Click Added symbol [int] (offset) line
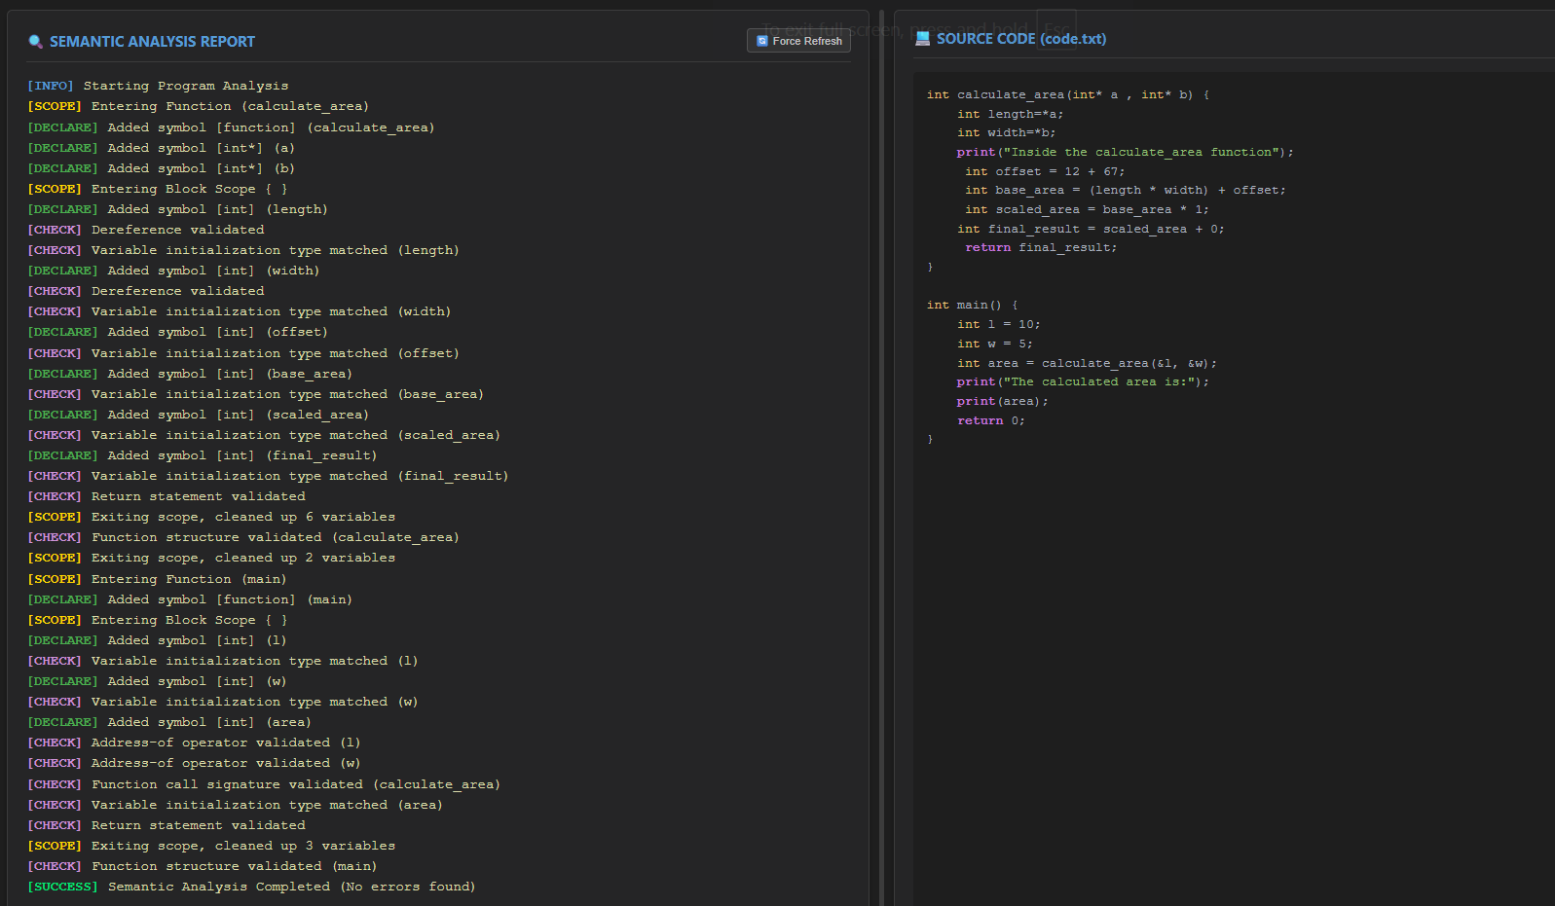The image size is (1555, 906). tap(177, 332)
